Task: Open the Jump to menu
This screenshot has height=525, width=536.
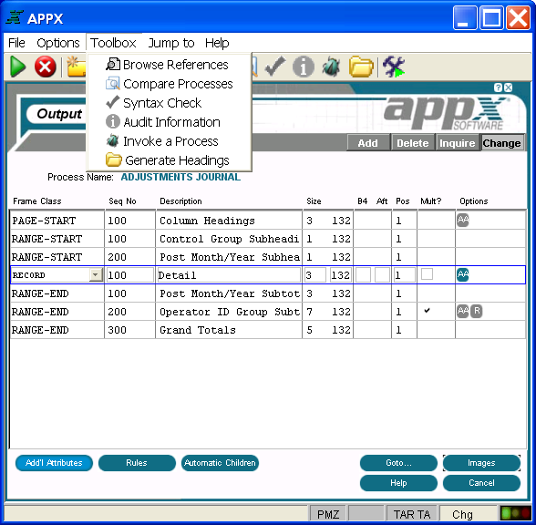Action: [171, 43]
